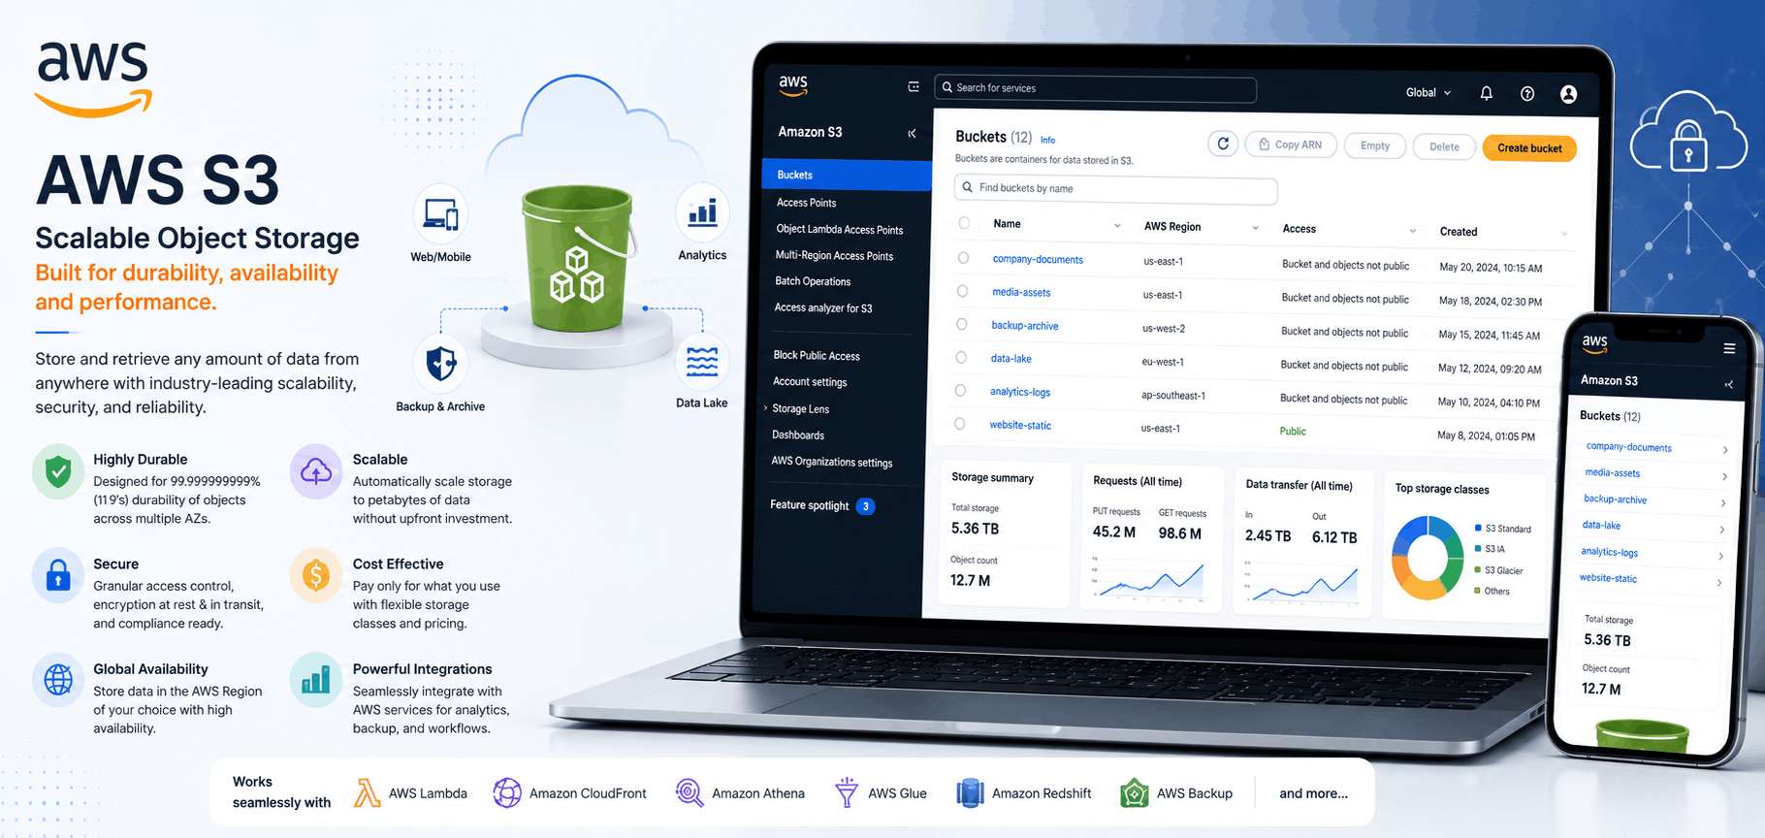
Task: Expand the Storage Lens section
Action: (x=765, y=408)
